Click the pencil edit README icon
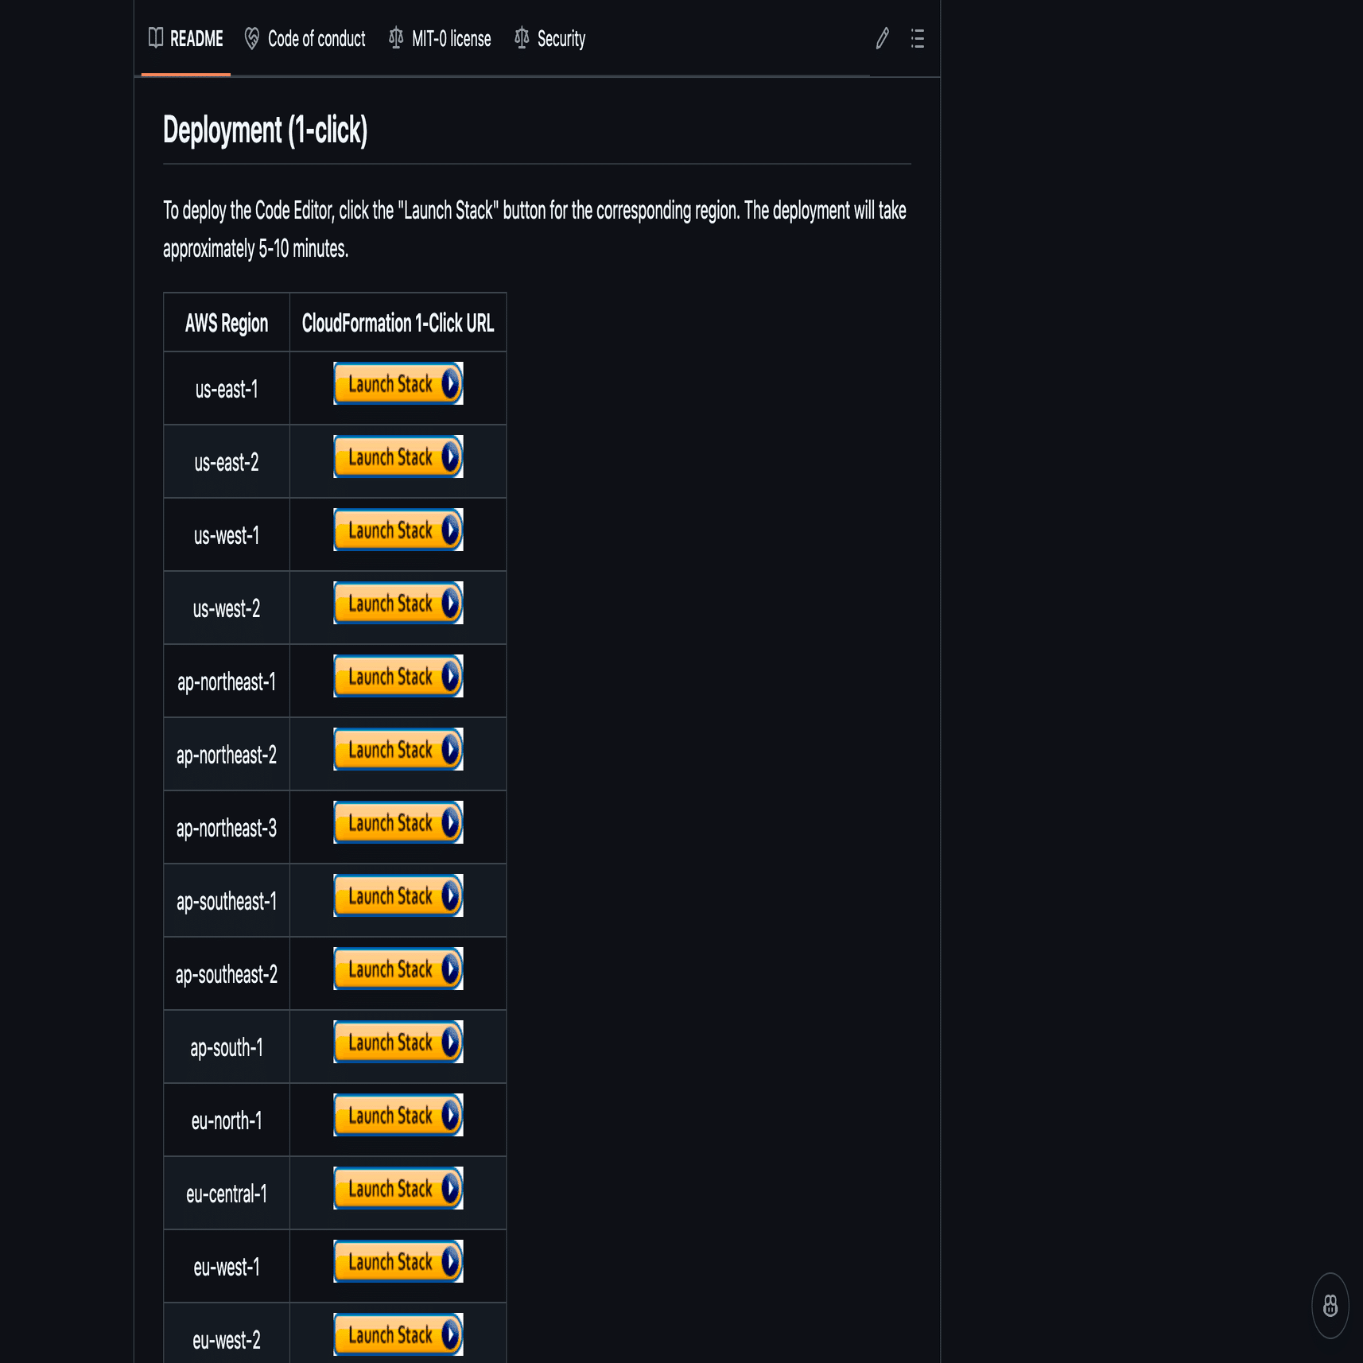The height and width of the screenshot is (1363, 1363). (x=882, y=38)
